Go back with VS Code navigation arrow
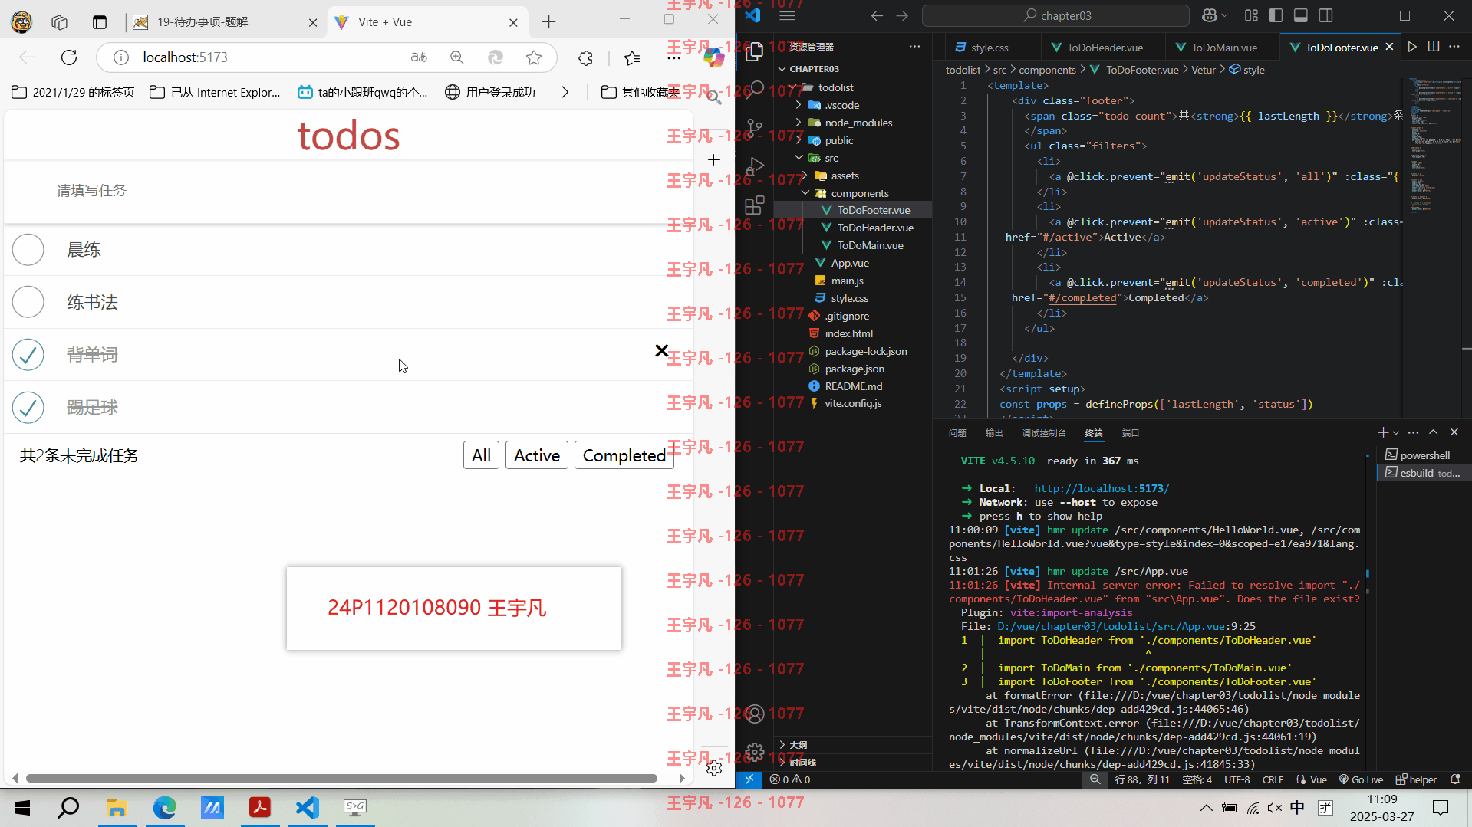Viewport: 1472px width, 827px height. point(877,15)
